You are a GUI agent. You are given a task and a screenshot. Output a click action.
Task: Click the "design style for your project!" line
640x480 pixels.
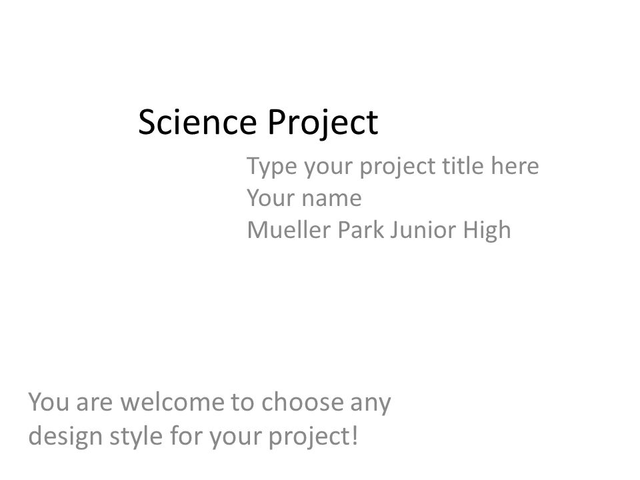pyautogui.click(x=193, y=437)
